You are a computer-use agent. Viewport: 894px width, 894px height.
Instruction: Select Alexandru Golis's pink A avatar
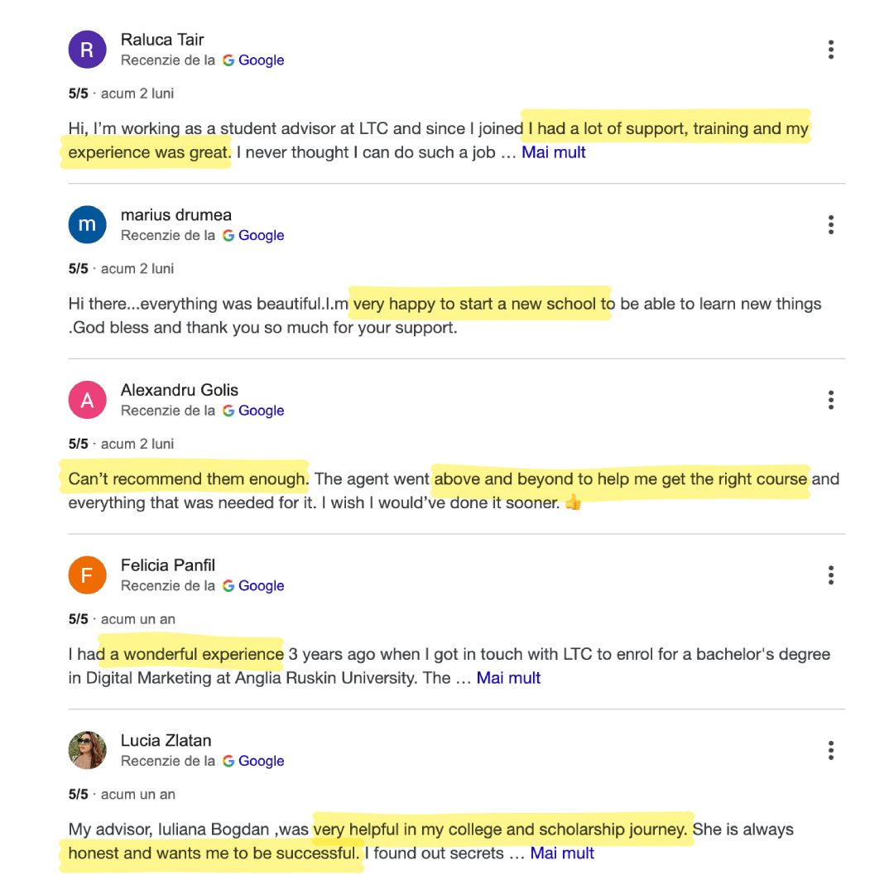tap(87, 400)
